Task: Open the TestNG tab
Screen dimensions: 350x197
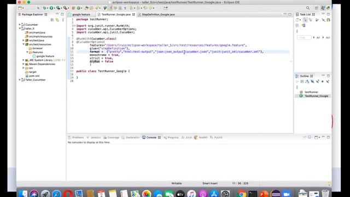Action: [201, 137]
